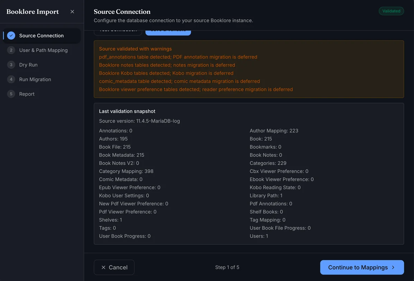
Task: Click 'Pdf Annotations: 0' entry
Action: click(x=271, y=204)
